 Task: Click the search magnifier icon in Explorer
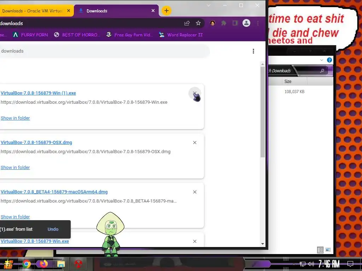pyautogui.click(x=322, y=71)
